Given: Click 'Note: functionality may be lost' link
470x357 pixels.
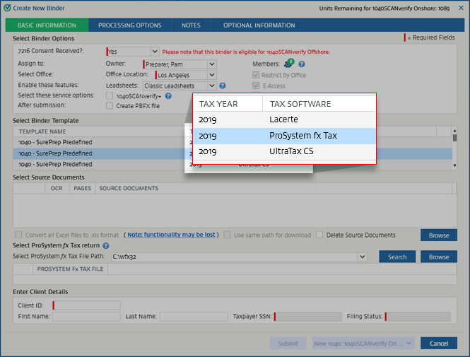Looking at the screenshot, I should (170, 235).
